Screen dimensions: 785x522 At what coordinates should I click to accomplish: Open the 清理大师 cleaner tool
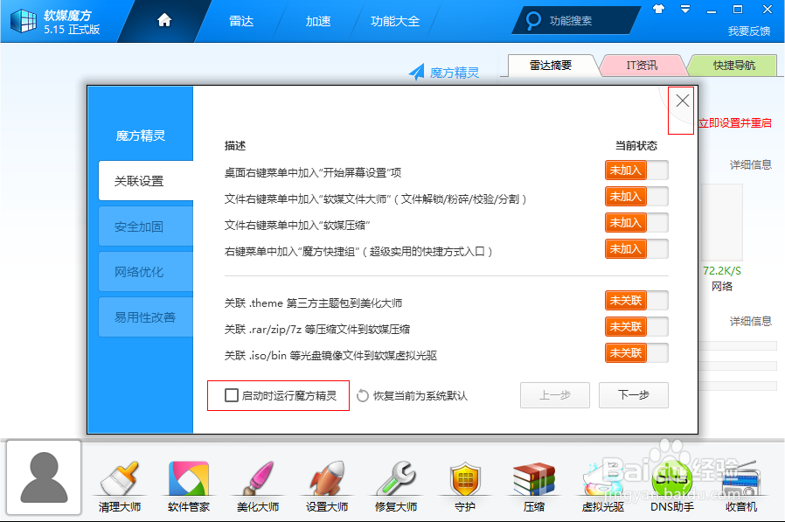pyautogui.click(x=119, y=486)
